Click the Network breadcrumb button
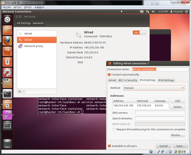This screenshot has width=191, height=155. coord(38,23)
